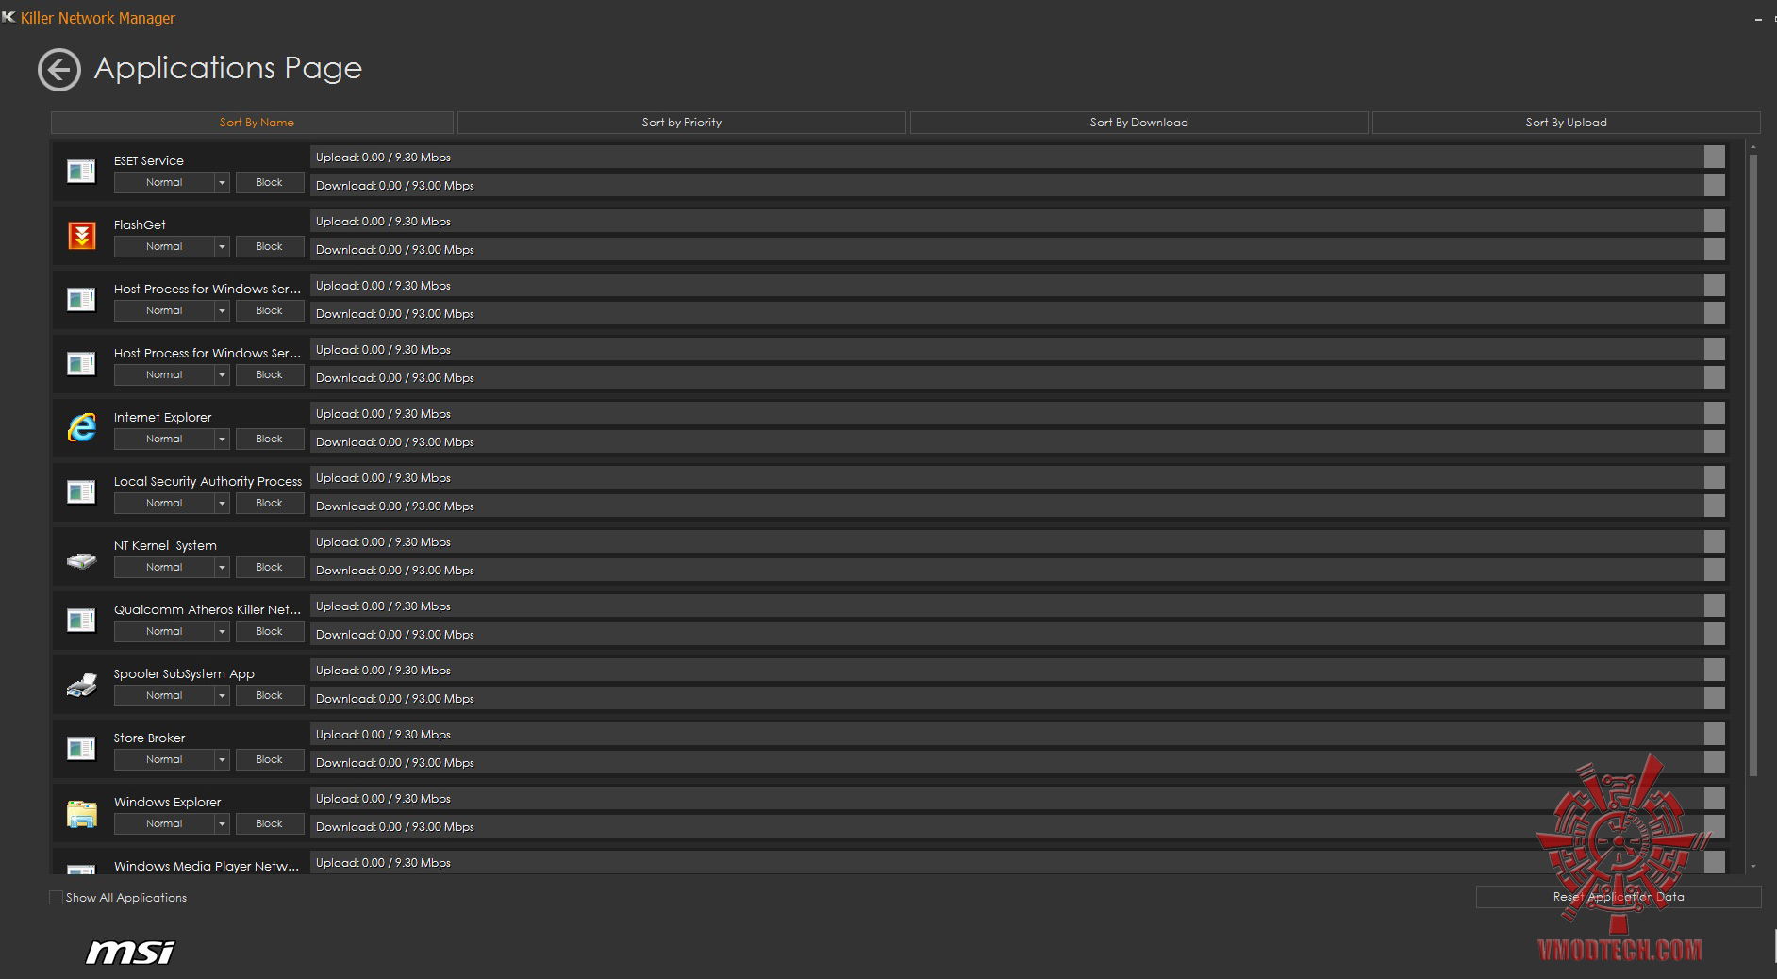Enable the Show All Applications checkbox

(x=56, y=898)
